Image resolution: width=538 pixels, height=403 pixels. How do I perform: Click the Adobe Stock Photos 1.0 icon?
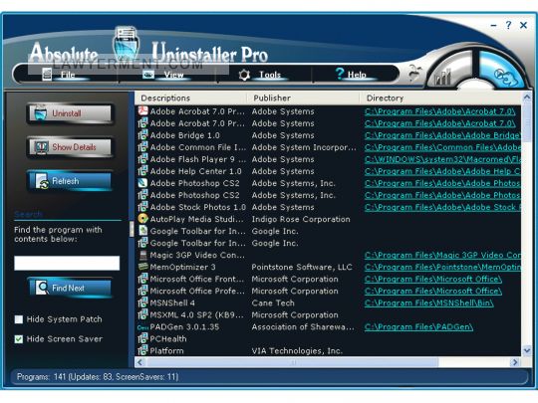pyautogui.click(x=142, y=207)
